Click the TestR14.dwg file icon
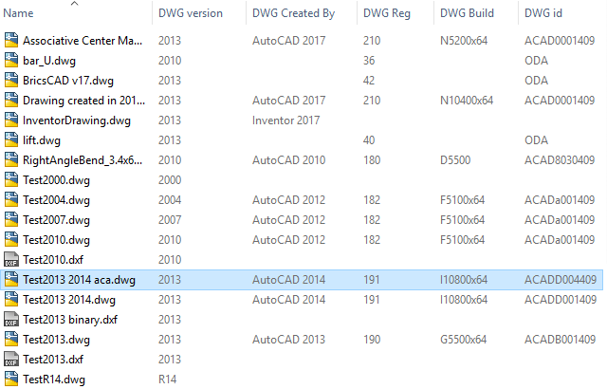The width and height of the screenshot is (607, 389). point(11,380)
